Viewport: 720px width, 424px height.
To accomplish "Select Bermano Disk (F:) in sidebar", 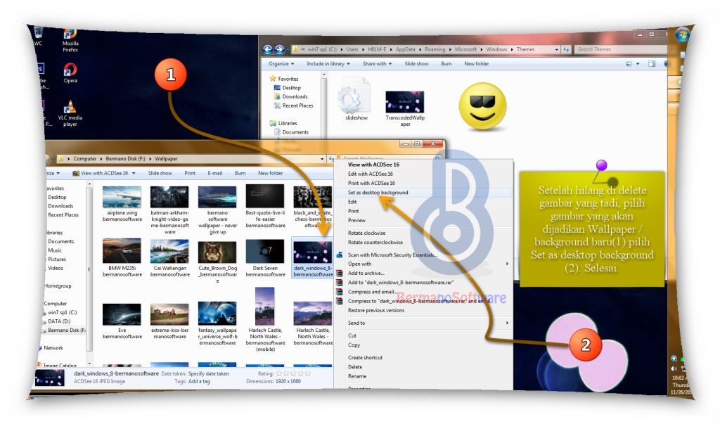I will tap(65, 330).
